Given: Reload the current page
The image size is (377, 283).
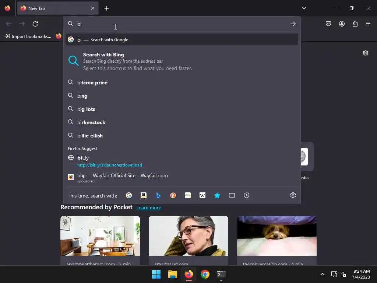Looking at the screenshot, I should tap(35, 24).
